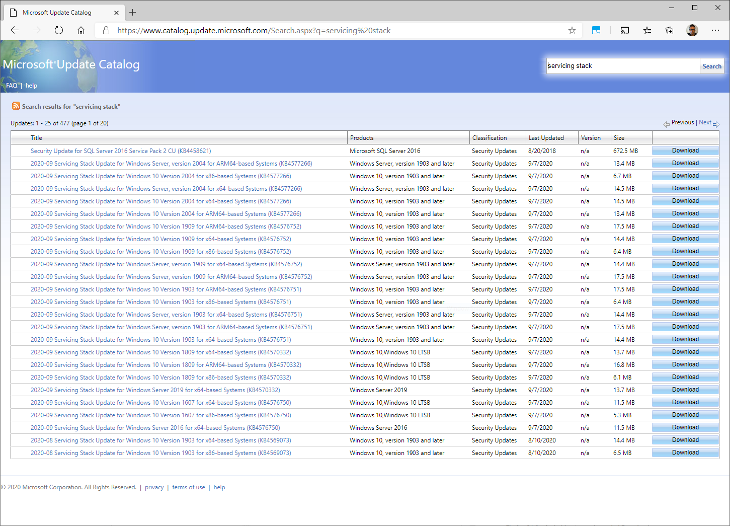Viewport: 730px width, 526px height.
Task: Add this page to favorites star
Action: pos(572,30)
